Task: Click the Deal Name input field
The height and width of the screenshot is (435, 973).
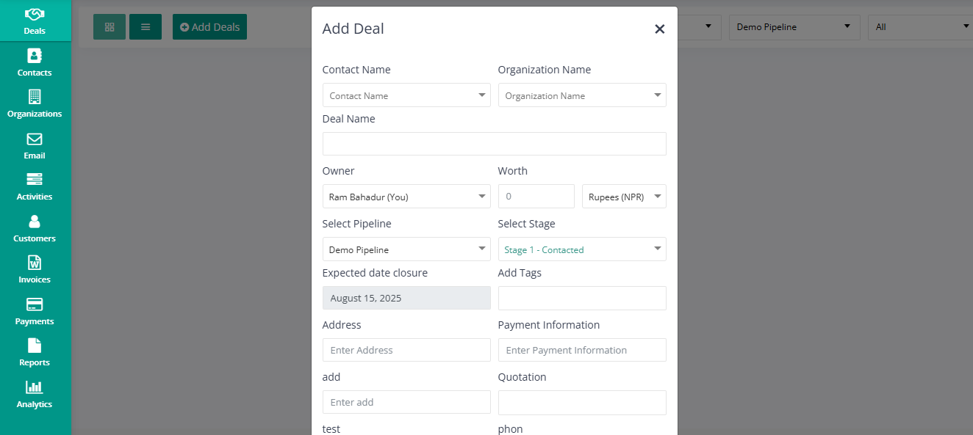Action: point(494,143)
